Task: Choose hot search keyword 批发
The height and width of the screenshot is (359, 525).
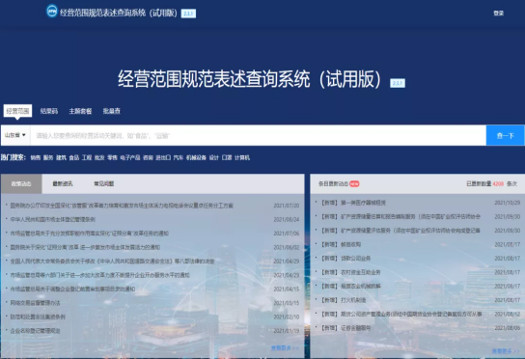Action: [x=99, y=157]
